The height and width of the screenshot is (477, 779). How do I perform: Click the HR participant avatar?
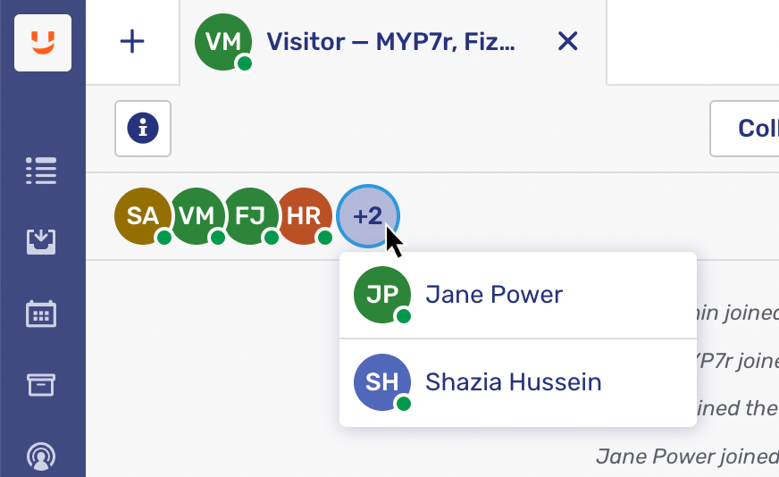tap(304, 216)
